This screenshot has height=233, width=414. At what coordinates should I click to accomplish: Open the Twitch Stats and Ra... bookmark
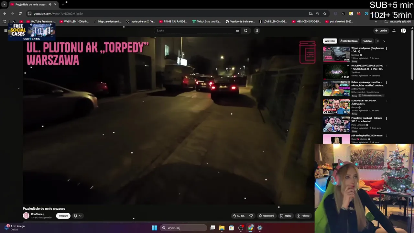206,22
